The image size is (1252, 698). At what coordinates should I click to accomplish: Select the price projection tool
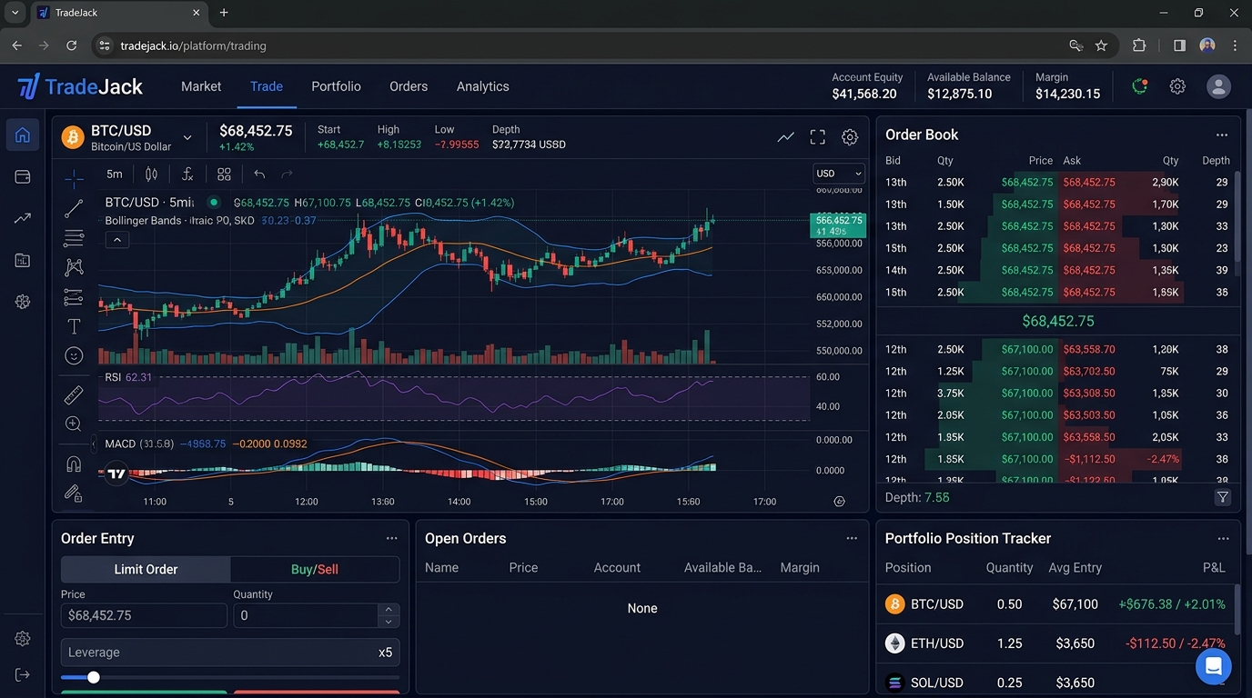pos(74,297)
